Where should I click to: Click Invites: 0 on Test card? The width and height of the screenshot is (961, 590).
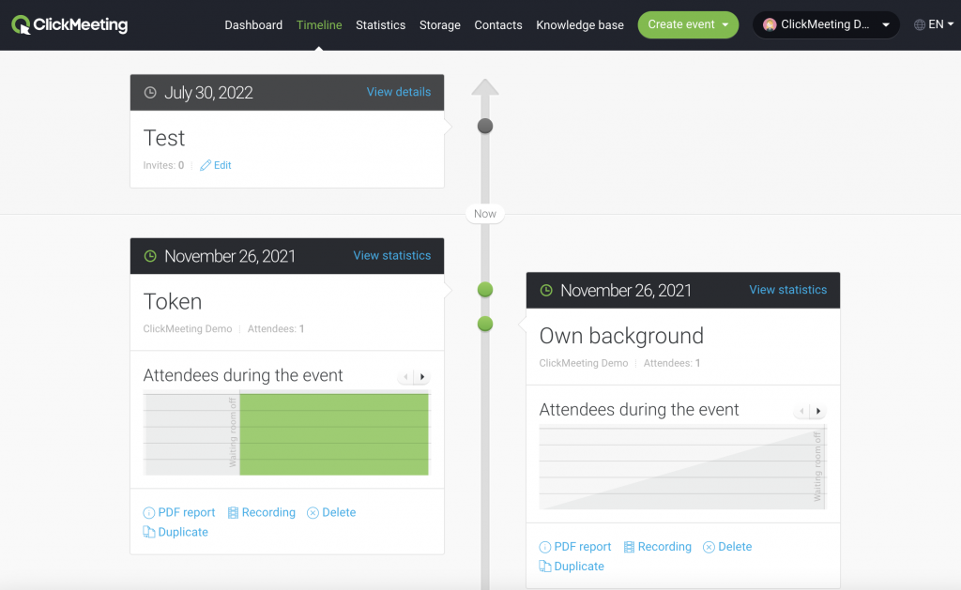point(163,165)
